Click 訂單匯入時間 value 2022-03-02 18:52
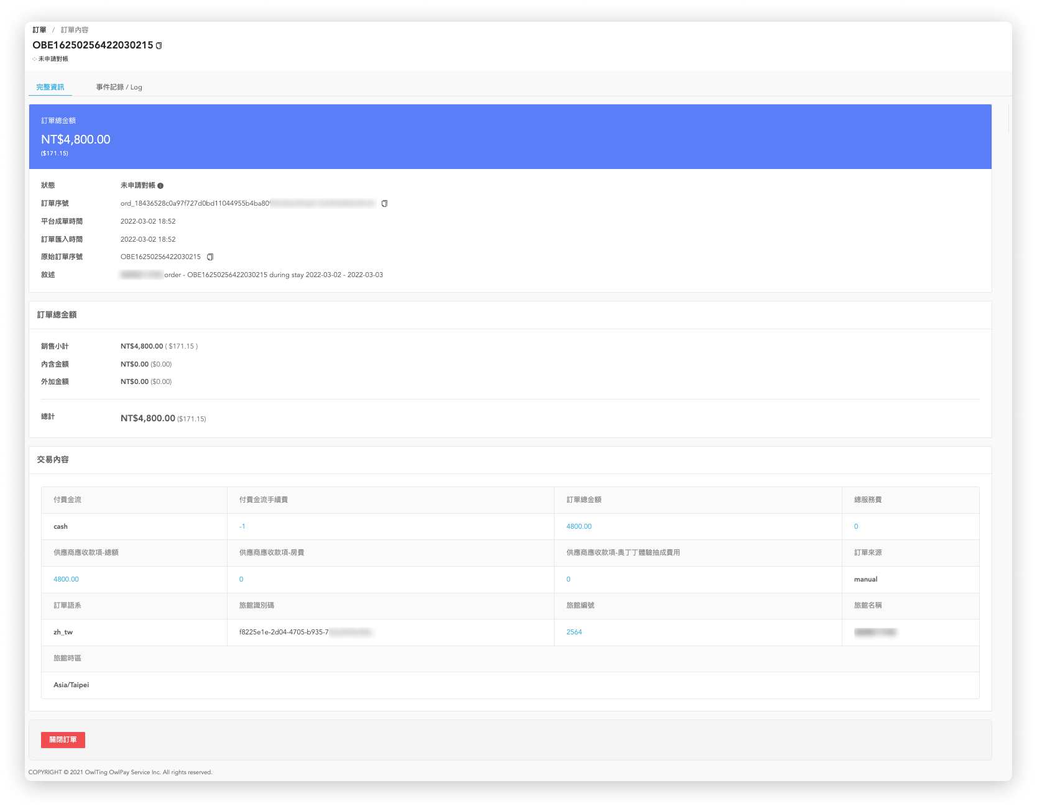The height and width of the screenshot is (809, 1037). coord(148,239)
